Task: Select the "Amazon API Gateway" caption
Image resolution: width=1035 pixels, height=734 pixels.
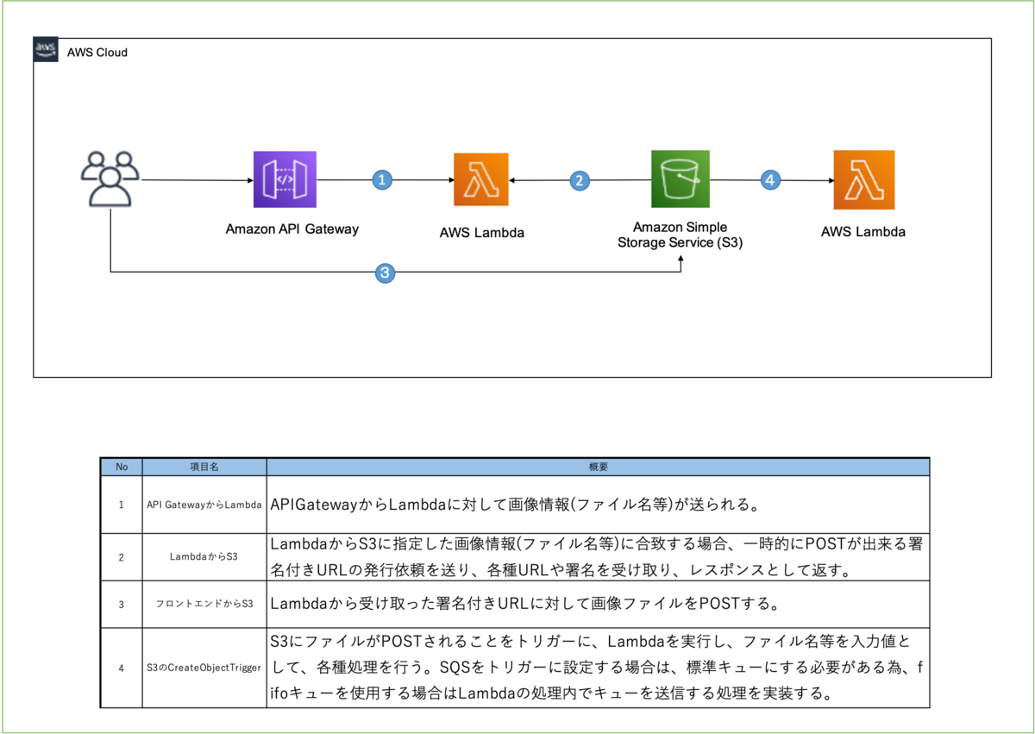Action: coord(292,229)
